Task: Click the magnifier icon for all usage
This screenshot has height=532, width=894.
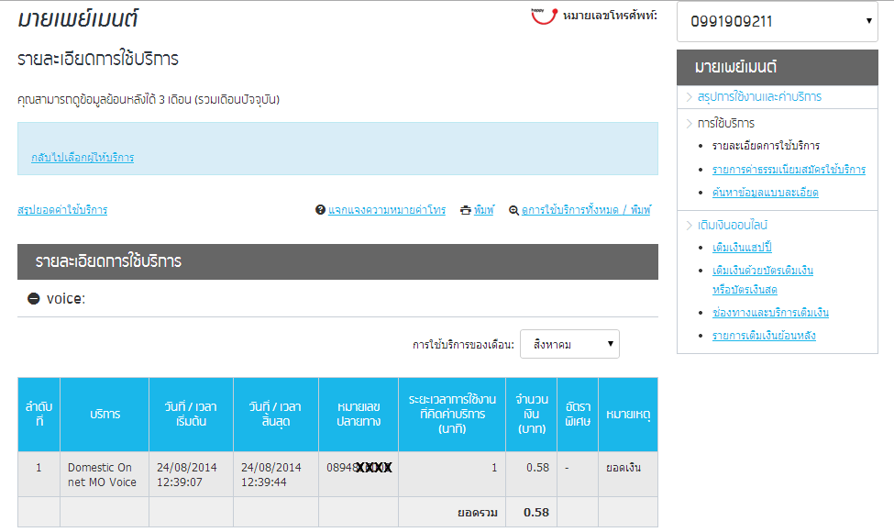Action: point(513,210)
